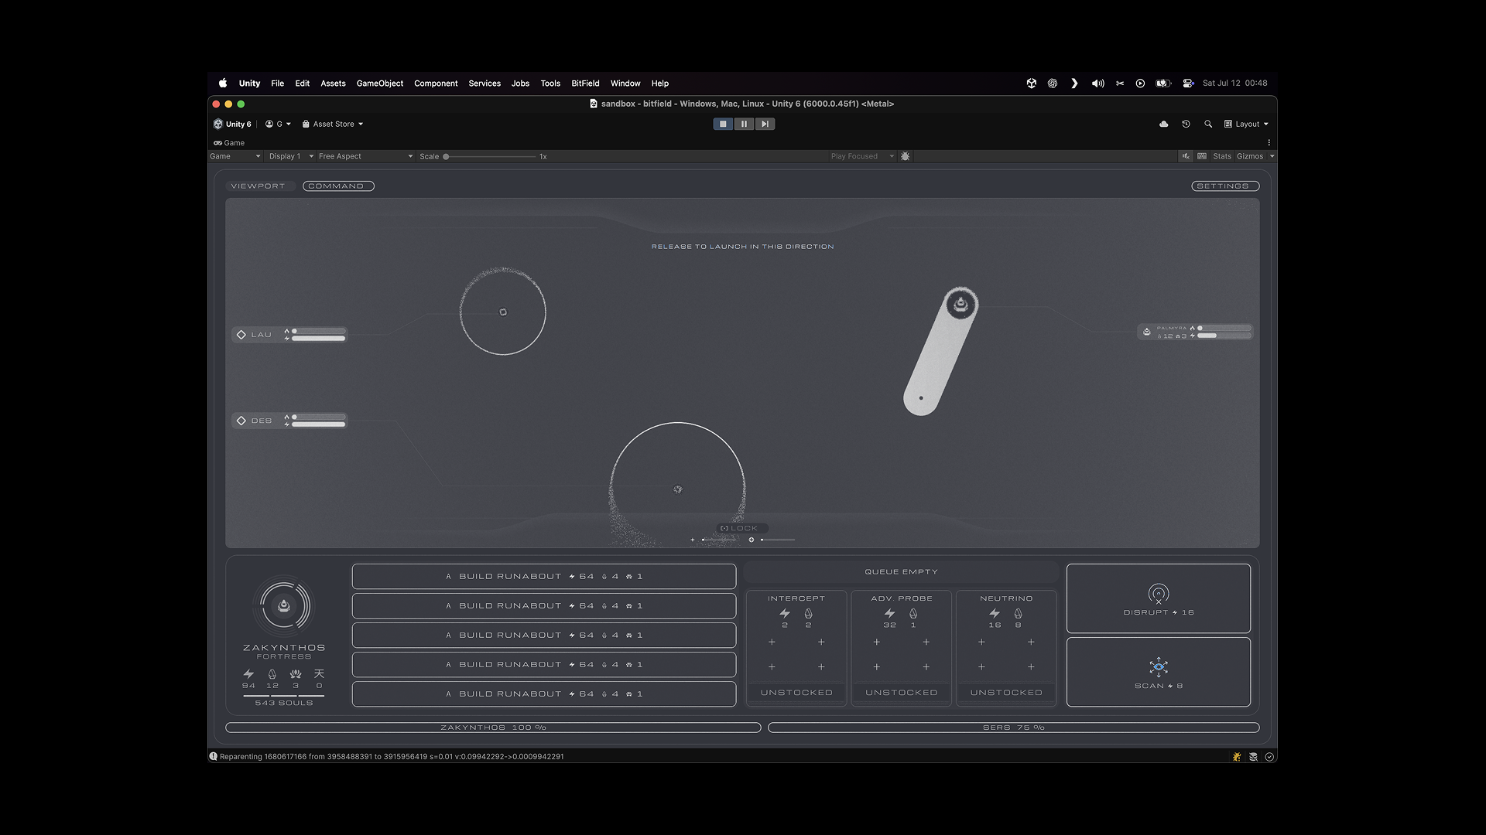This screenshot has height=835, width=1486.
Task: Queue a BUILD RUNABOUT order
Action: click(543, 576)
